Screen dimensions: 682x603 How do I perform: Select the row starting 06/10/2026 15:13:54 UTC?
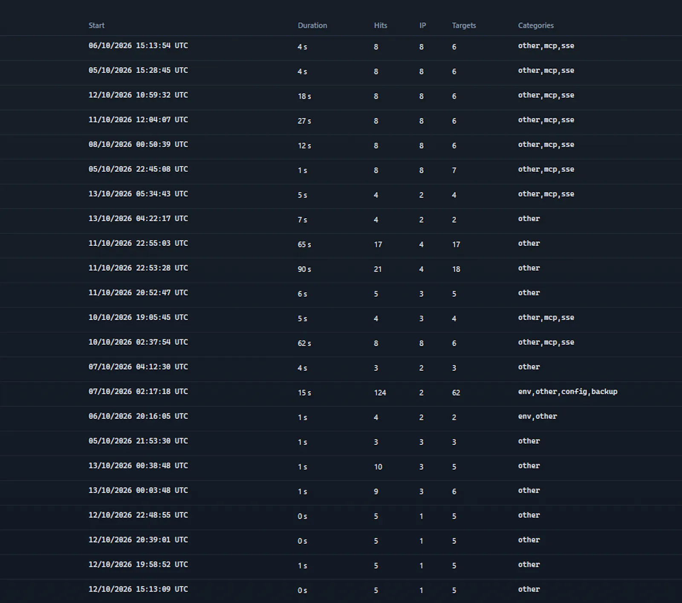341,48
